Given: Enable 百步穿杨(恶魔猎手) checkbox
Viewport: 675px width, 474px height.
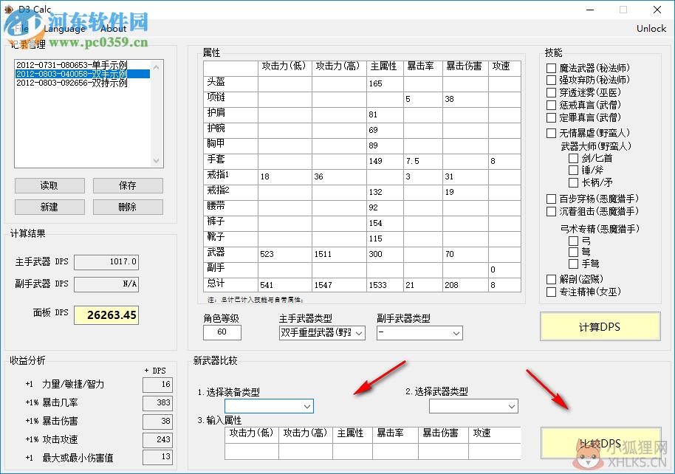Looking at the screenshot, I should (x=551, y=199).
